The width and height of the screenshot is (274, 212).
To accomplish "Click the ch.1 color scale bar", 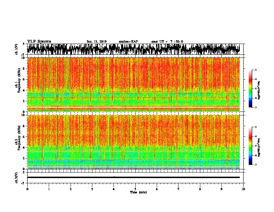I will pyautogui.click(x=250, y=89).
